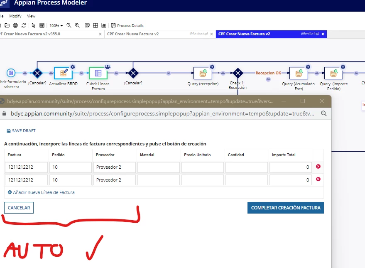This screenshot has height=268, width=365.
Task: Select the Cubrir Lineas Factura node
Action: point(98,73)
